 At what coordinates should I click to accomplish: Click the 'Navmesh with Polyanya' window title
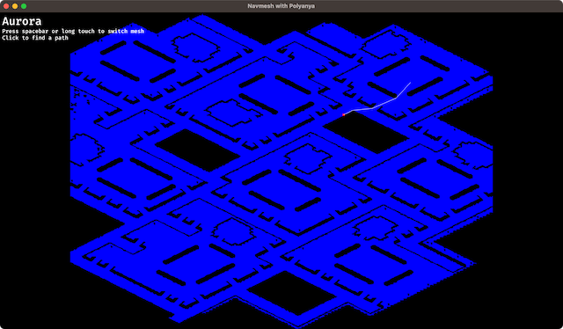pyautogui.click(x=281, y=6)
